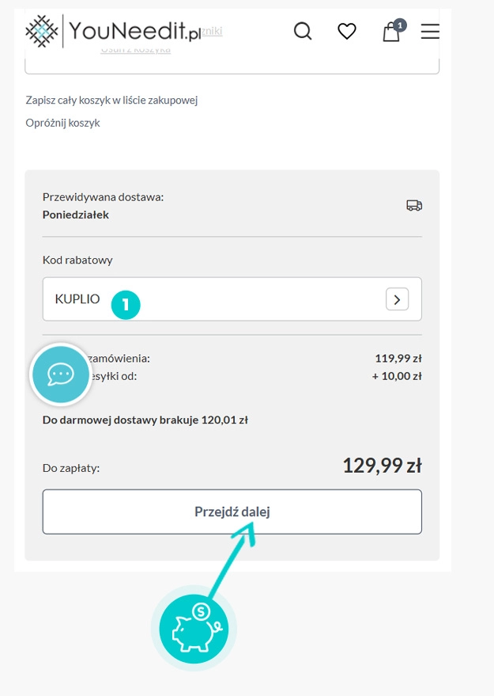Click the YouNeedit.pl logo
Screen dimensions: 494x696
pos(113,31)
